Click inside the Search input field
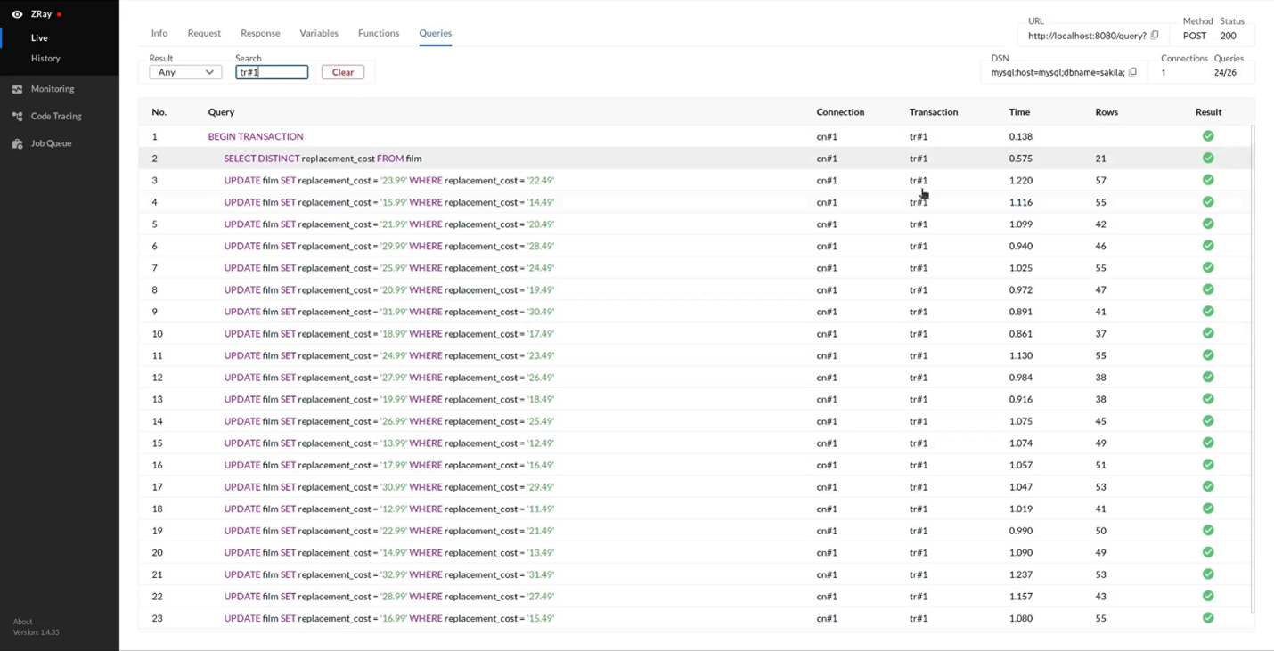The width and height of the screenshot is (1274, 651). click(271, 71)
